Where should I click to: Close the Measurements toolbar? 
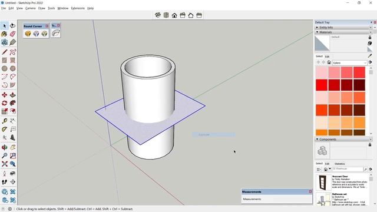[310, 191]
